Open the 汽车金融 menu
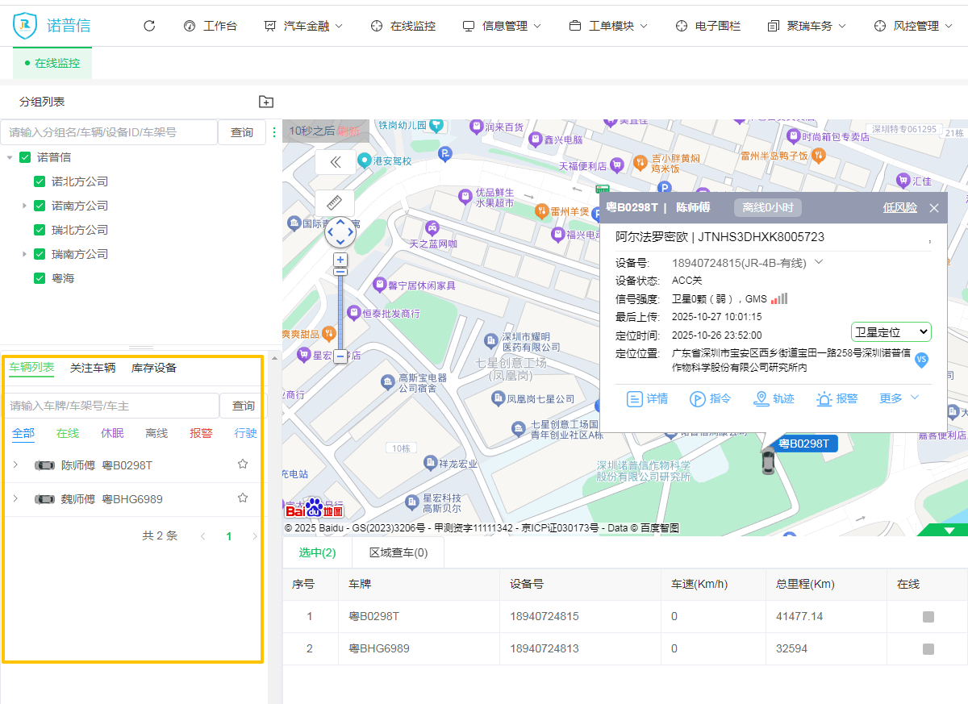This screenshot has width=968, height=704. coord(303,26)
